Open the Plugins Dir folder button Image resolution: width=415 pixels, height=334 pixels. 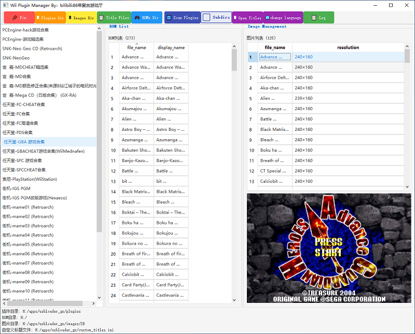pos(50,18)
